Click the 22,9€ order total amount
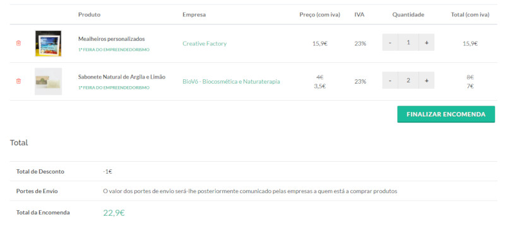Viewport: 505px width, 229px height. 114,213
